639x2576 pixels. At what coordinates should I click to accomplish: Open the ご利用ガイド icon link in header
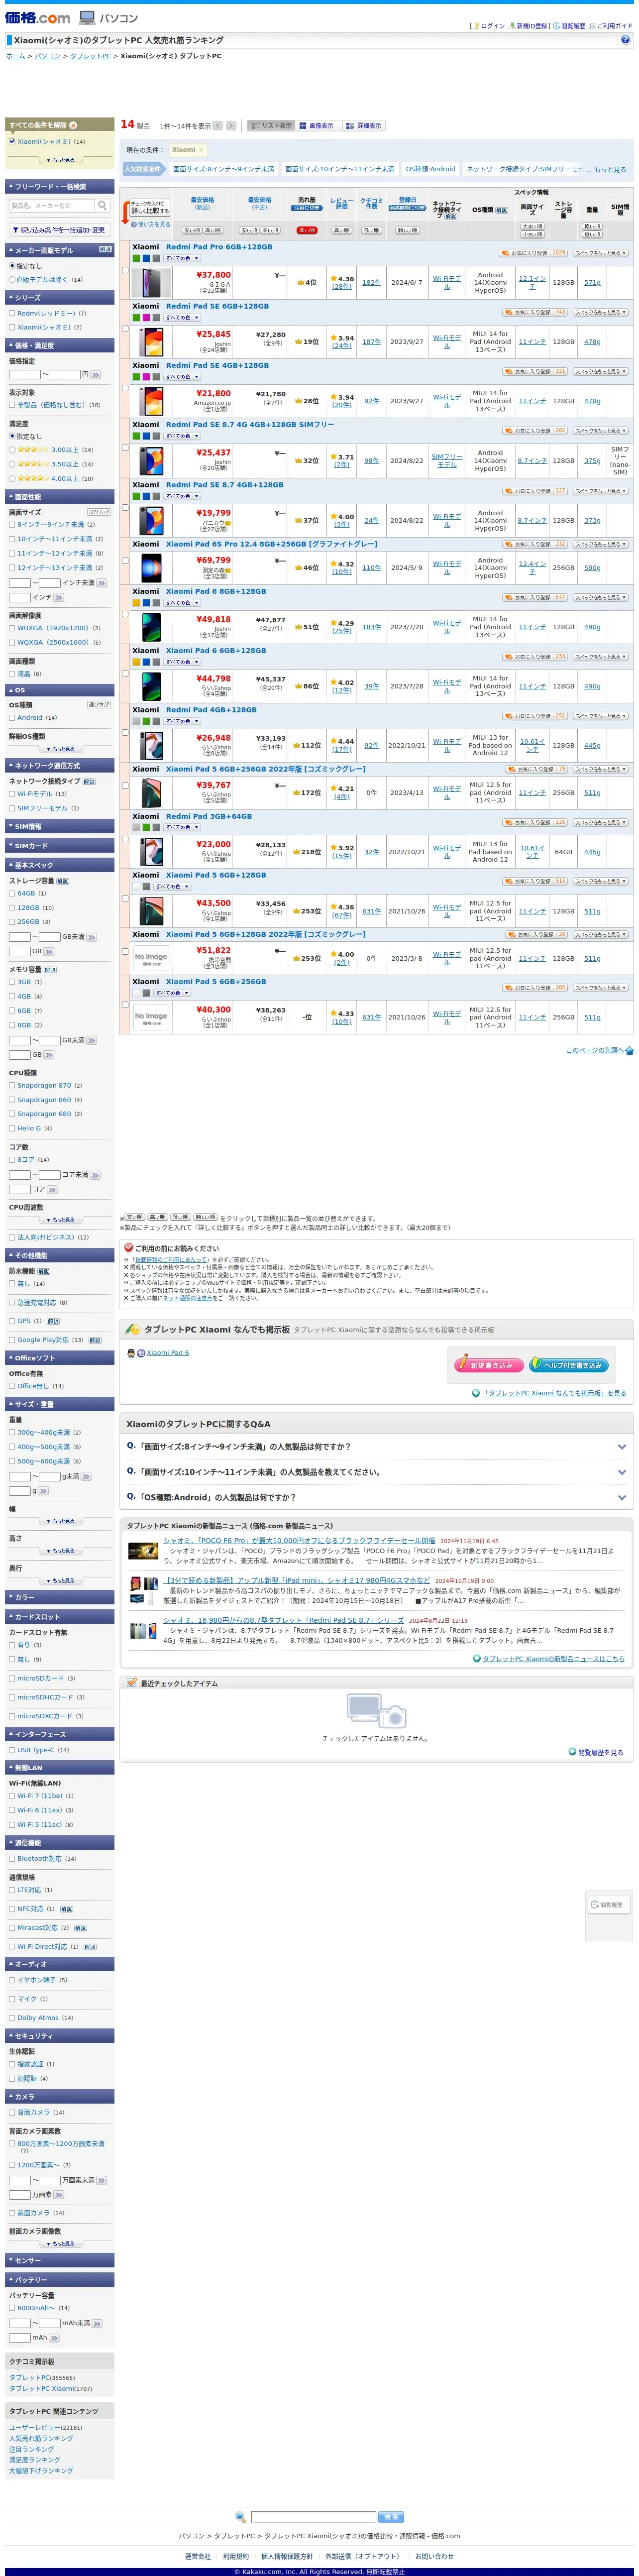[x=611, y=26]
